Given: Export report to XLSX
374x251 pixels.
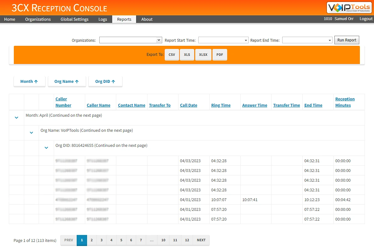Looking at the screenshot, I should (x=203, y=55).
